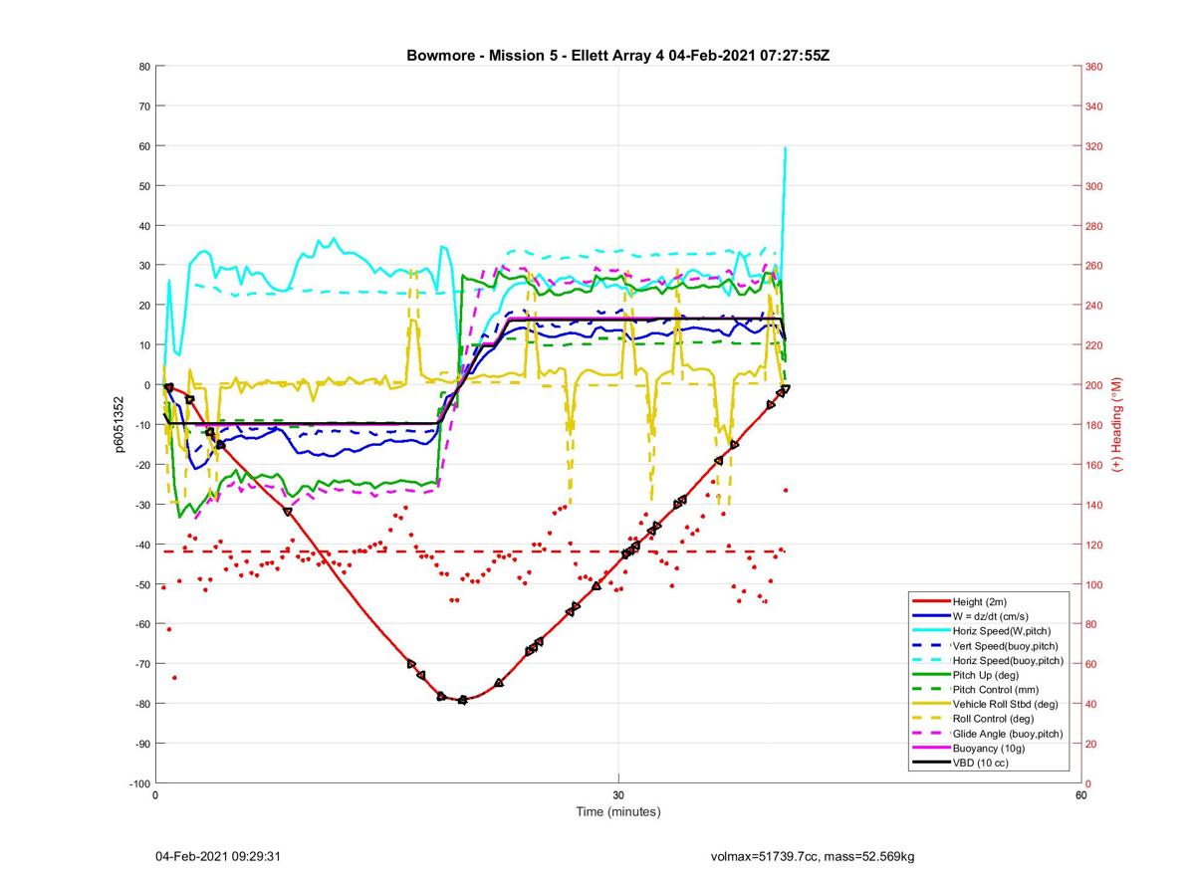Screen dimensions: 1195x881
Task: Click the left axis tick label "70"
Action: 144,107
